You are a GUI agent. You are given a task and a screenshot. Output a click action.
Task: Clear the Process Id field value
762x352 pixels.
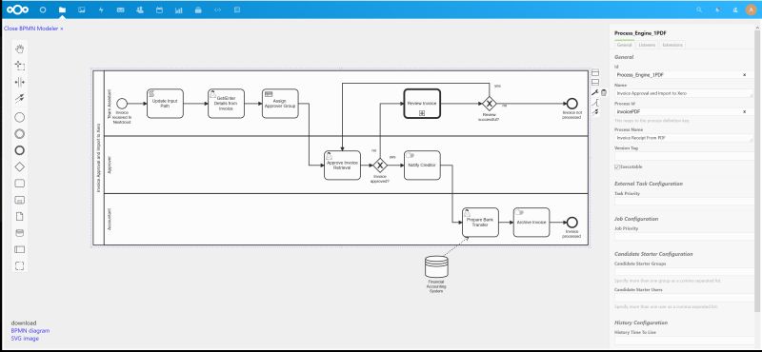click(745, 111)
